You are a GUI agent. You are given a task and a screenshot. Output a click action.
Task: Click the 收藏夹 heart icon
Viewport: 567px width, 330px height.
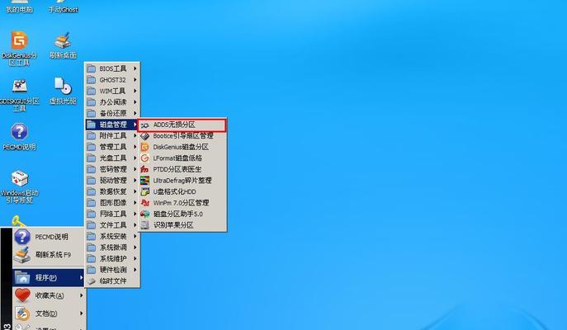click(22, 295)
